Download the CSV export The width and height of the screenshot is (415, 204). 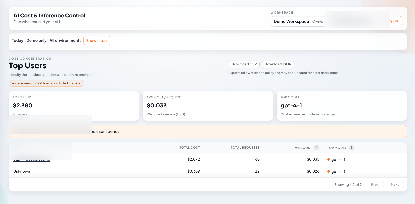pos(244,64)
